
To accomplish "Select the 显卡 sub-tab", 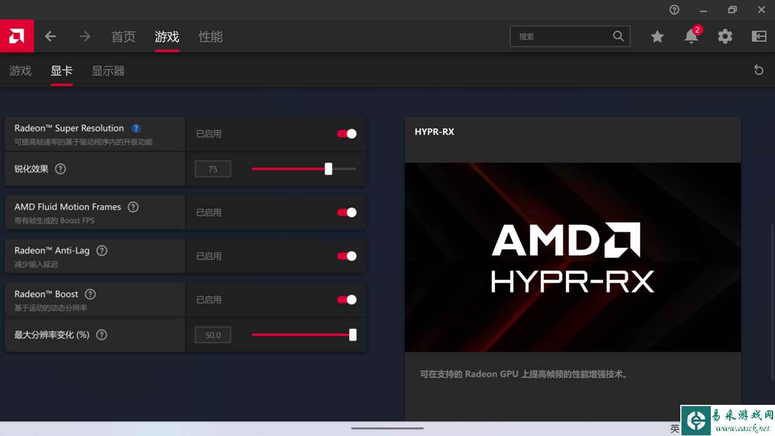I will click(x=62, y=71).
